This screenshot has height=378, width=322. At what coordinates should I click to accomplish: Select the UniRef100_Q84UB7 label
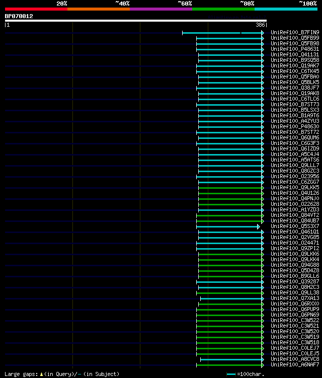click(x=295, y=221)
